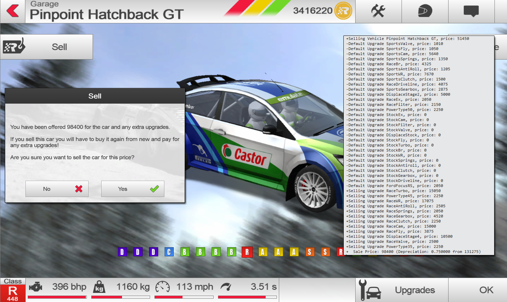Open the driver helmet menu
507x302 pixels.
425,11
